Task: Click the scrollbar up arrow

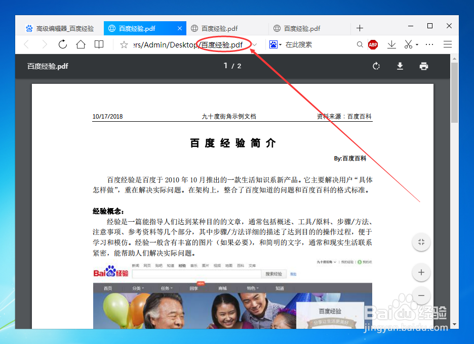Action: (x=454, y=58)
